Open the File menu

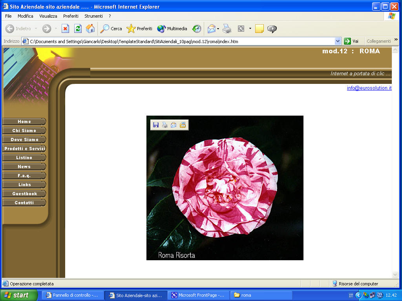click(8, 16)
